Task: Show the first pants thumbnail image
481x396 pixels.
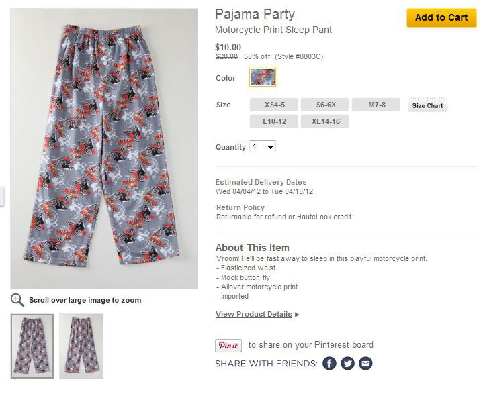Action: click(x=32, y=346)
